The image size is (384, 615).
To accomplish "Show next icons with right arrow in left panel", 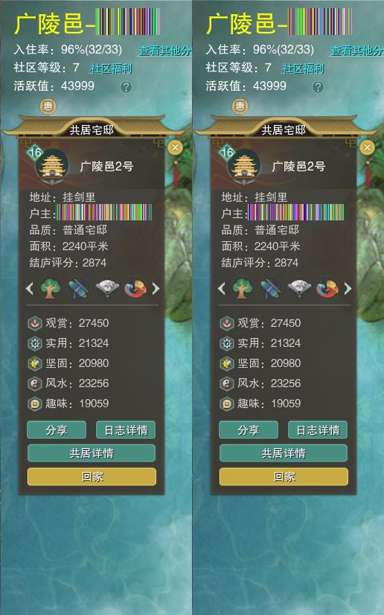I will (x=156, y=289).
